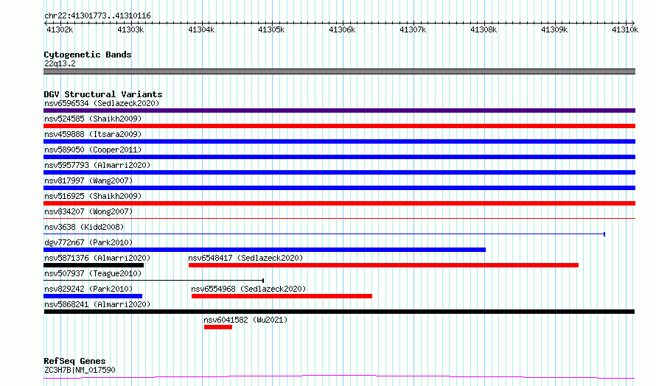Open variant nsv817997 (Wang2007) label
The image size is (656, 386).
pyautogui.click(x=88, y=180)
